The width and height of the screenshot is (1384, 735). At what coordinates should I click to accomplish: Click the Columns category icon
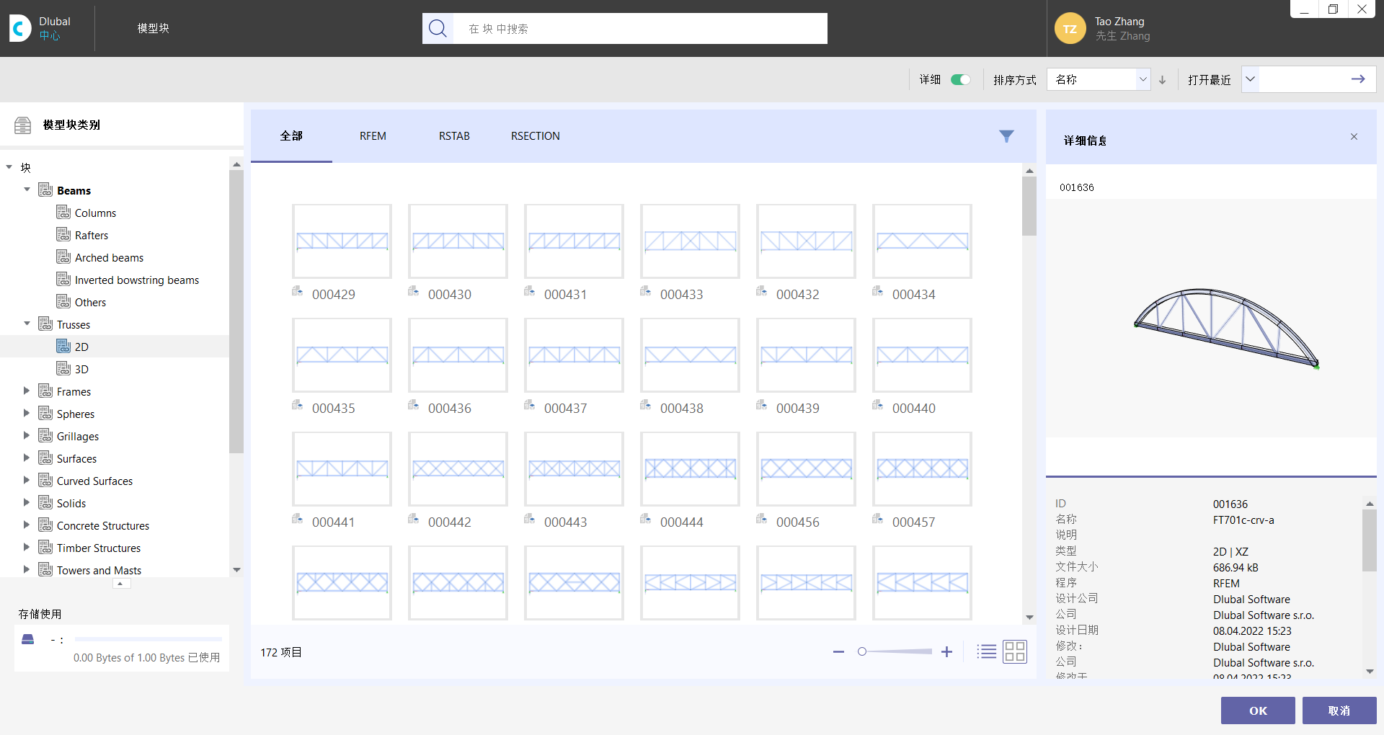point(63,213)
